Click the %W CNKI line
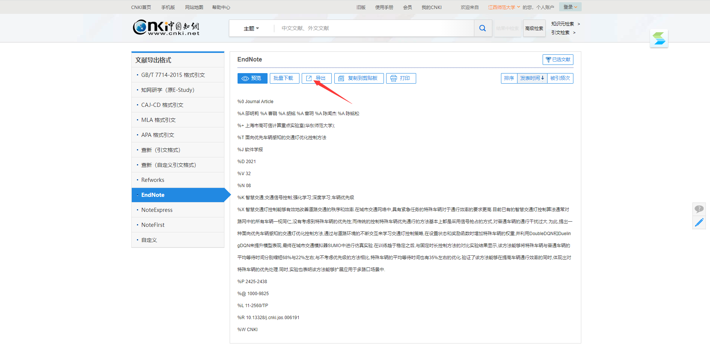 point(247,330)
